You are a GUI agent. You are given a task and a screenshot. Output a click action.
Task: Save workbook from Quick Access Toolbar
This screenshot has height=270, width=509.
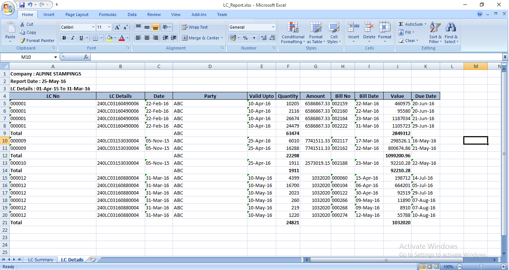coord(22,5)
